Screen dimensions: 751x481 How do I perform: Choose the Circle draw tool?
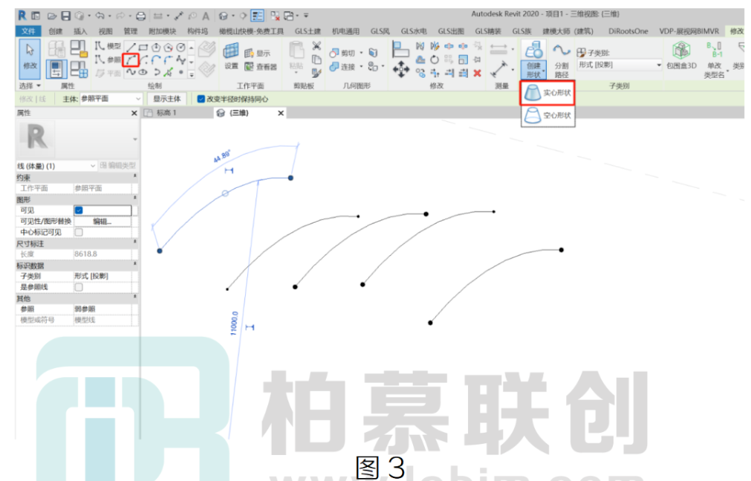click(181, 47)
